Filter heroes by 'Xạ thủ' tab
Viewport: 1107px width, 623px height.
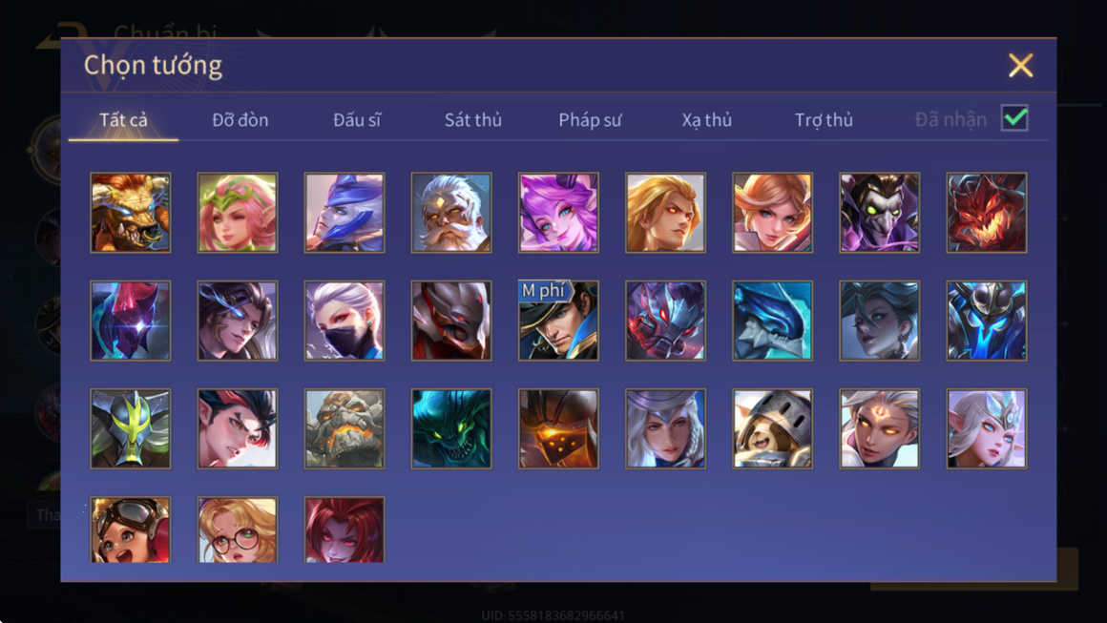pos(707,120)
